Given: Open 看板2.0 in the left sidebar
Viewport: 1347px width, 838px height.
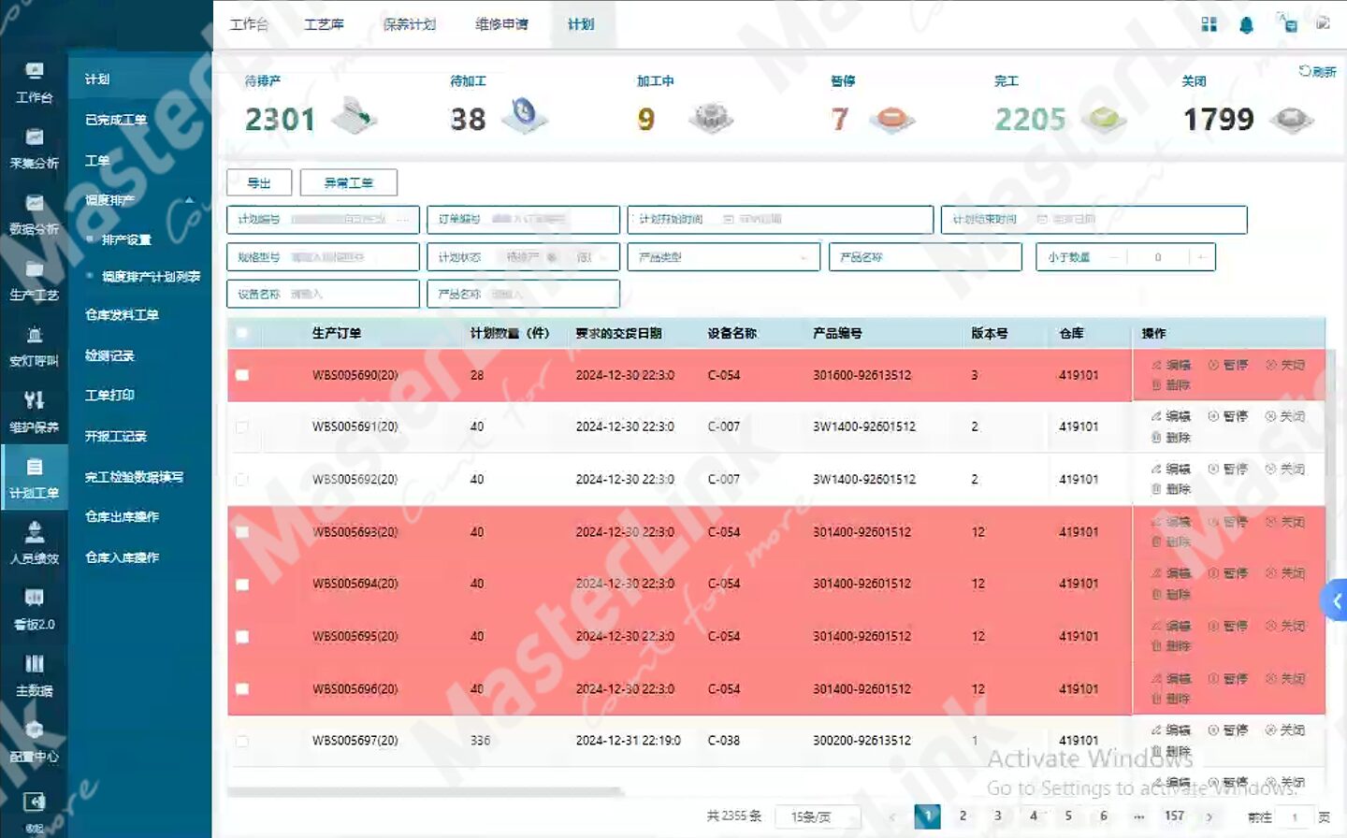Looking at the screenshot, I should click(x=35, y=610).
